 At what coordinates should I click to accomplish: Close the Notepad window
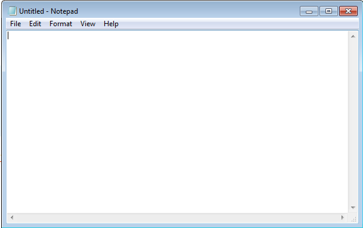pyautogui.click(x=348, y=11)
